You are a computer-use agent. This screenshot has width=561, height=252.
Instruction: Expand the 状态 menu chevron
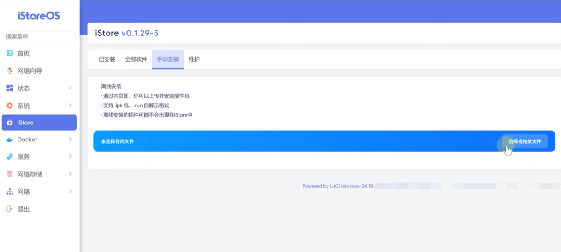coord(70,88)
